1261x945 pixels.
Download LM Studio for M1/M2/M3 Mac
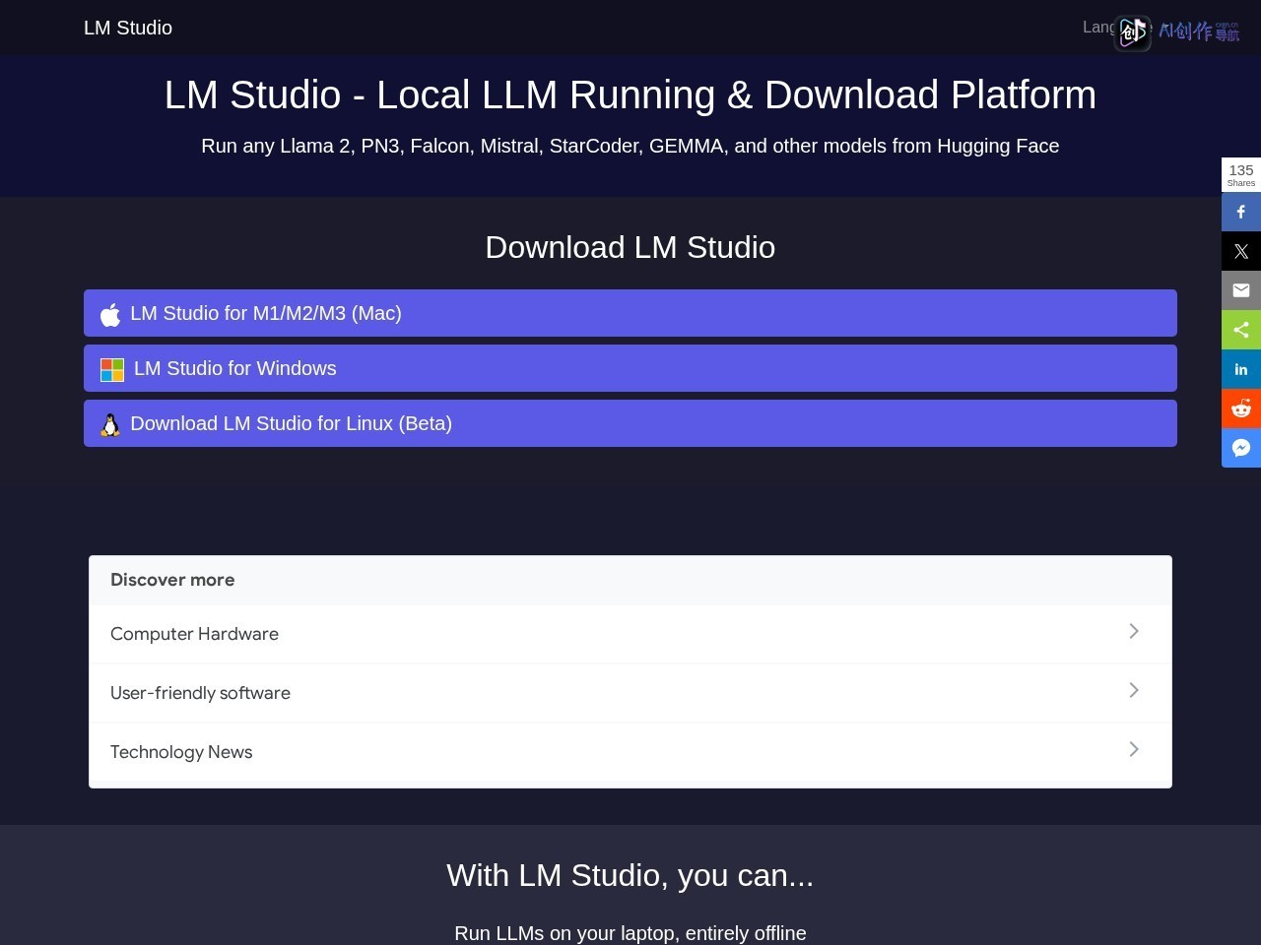pos(630,313)
